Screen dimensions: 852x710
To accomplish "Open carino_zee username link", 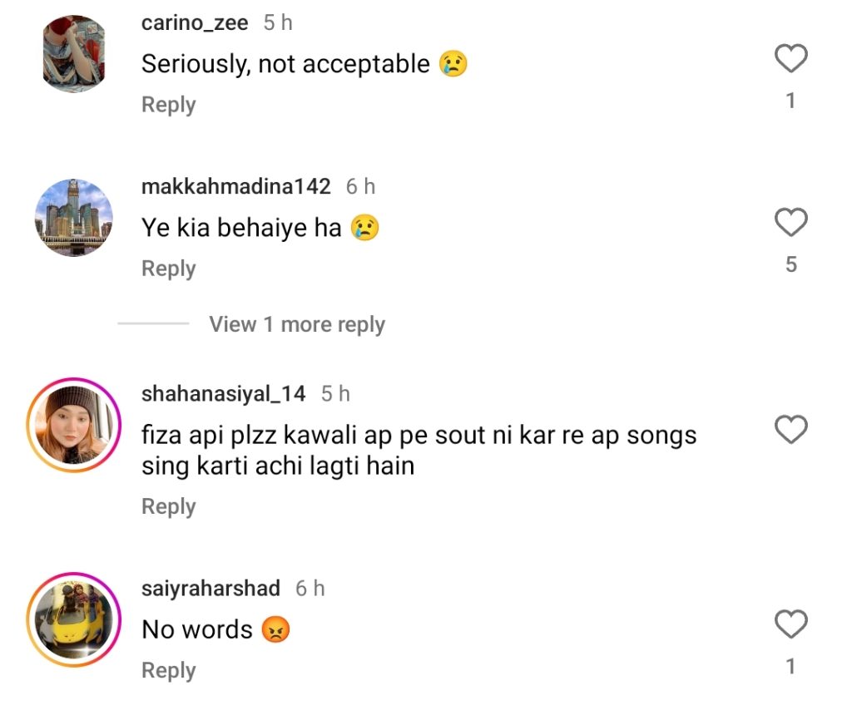I will [x=195, y=23].
